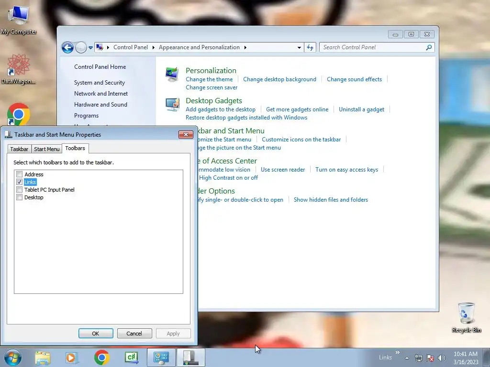Open address bar history dropdown
This screenshot has width=490, height=367.
coord(299,47)
